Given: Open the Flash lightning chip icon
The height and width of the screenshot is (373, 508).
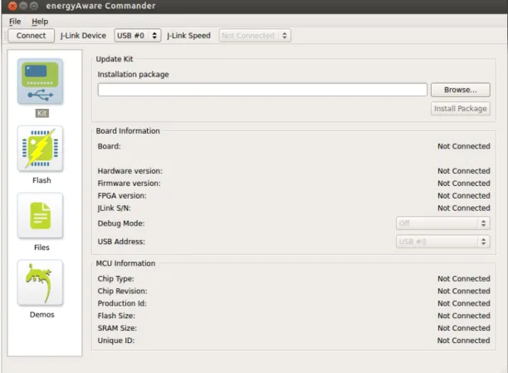Looking at the screenshot, I should pos(40,149).
